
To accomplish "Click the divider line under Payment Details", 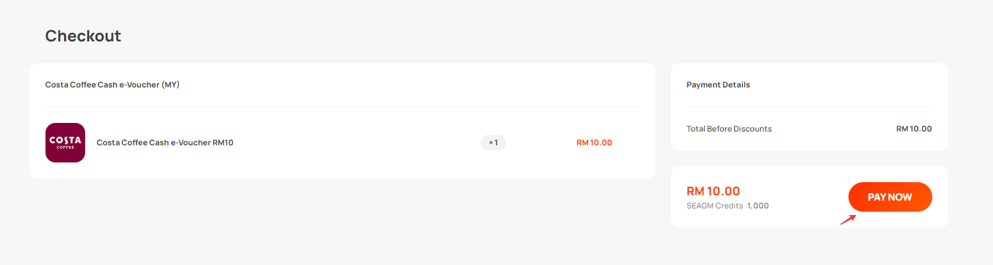I will click(810, 107).
